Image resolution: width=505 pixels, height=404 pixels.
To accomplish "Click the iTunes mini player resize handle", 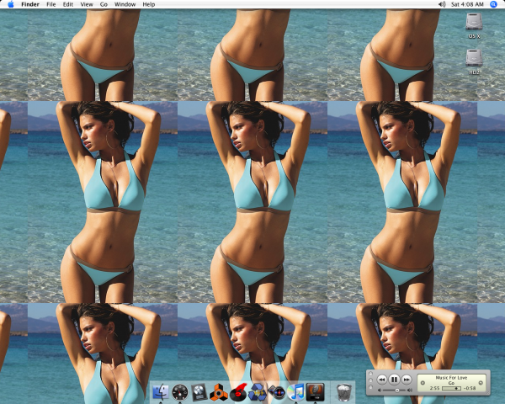I will point(488,392).
